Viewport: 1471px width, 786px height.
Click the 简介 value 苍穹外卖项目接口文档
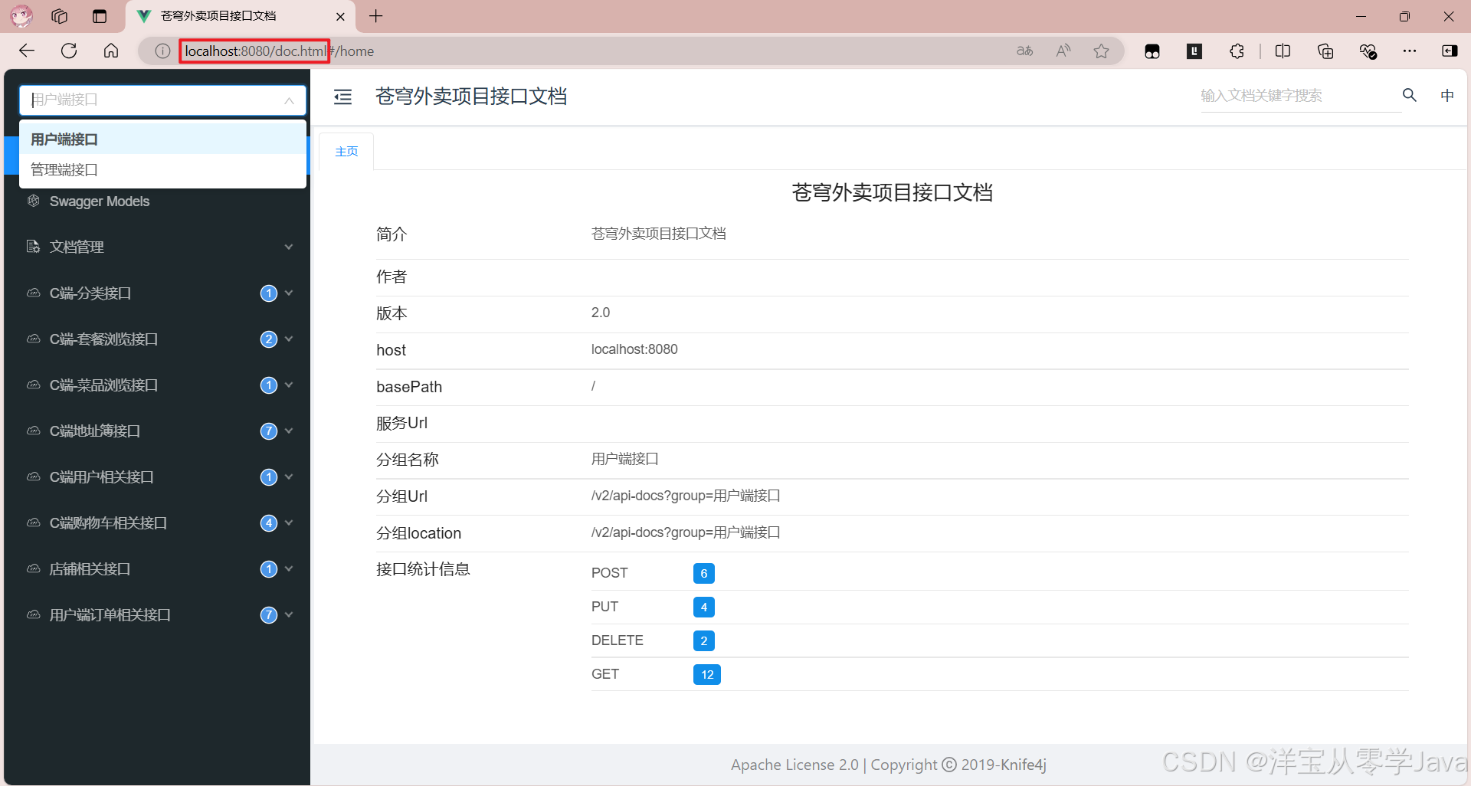click(659, 234)
